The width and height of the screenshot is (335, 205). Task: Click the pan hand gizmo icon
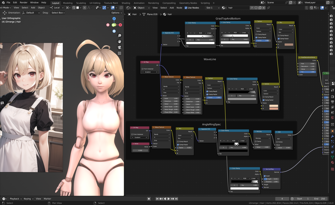(x=119, y=41)
